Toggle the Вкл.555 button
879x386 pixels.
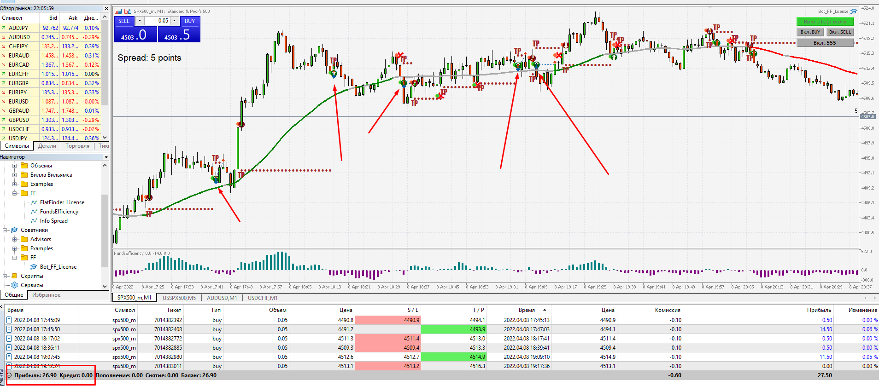click(825, 43)
